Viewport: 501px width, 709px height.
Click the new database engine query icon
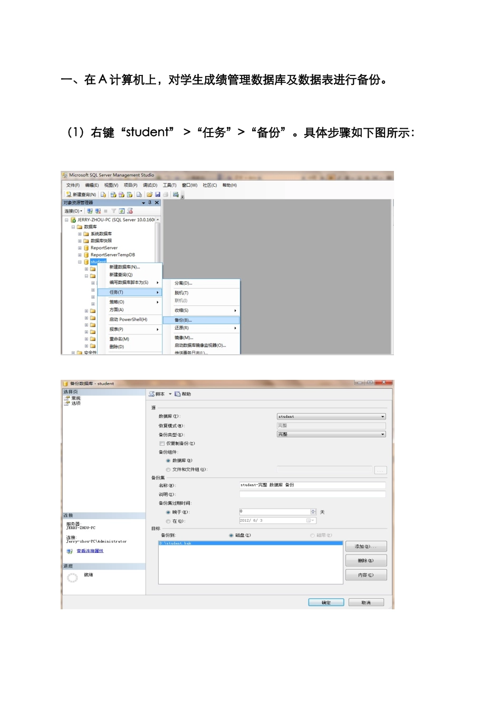coord(103,195)
